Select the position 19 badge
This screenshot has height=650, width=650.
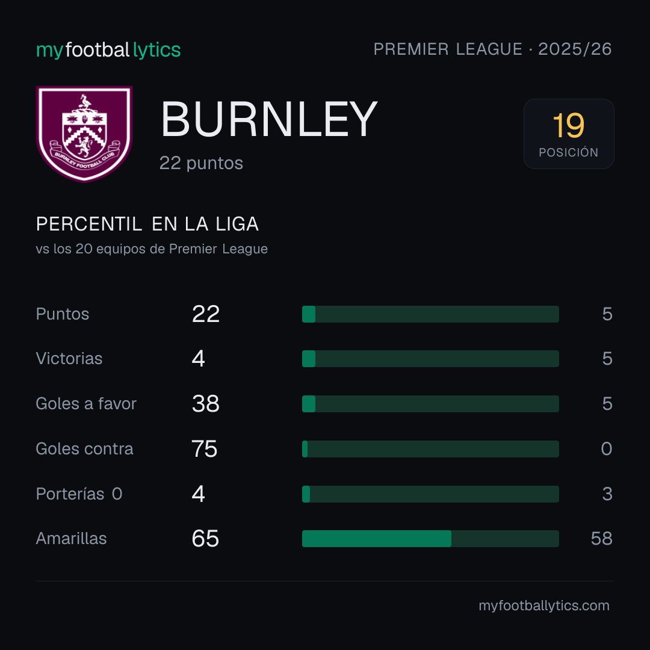click(x=569, y=134)
